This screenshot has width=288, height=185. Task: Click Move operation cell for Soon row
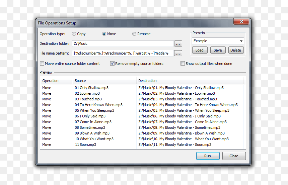[47, 145]
